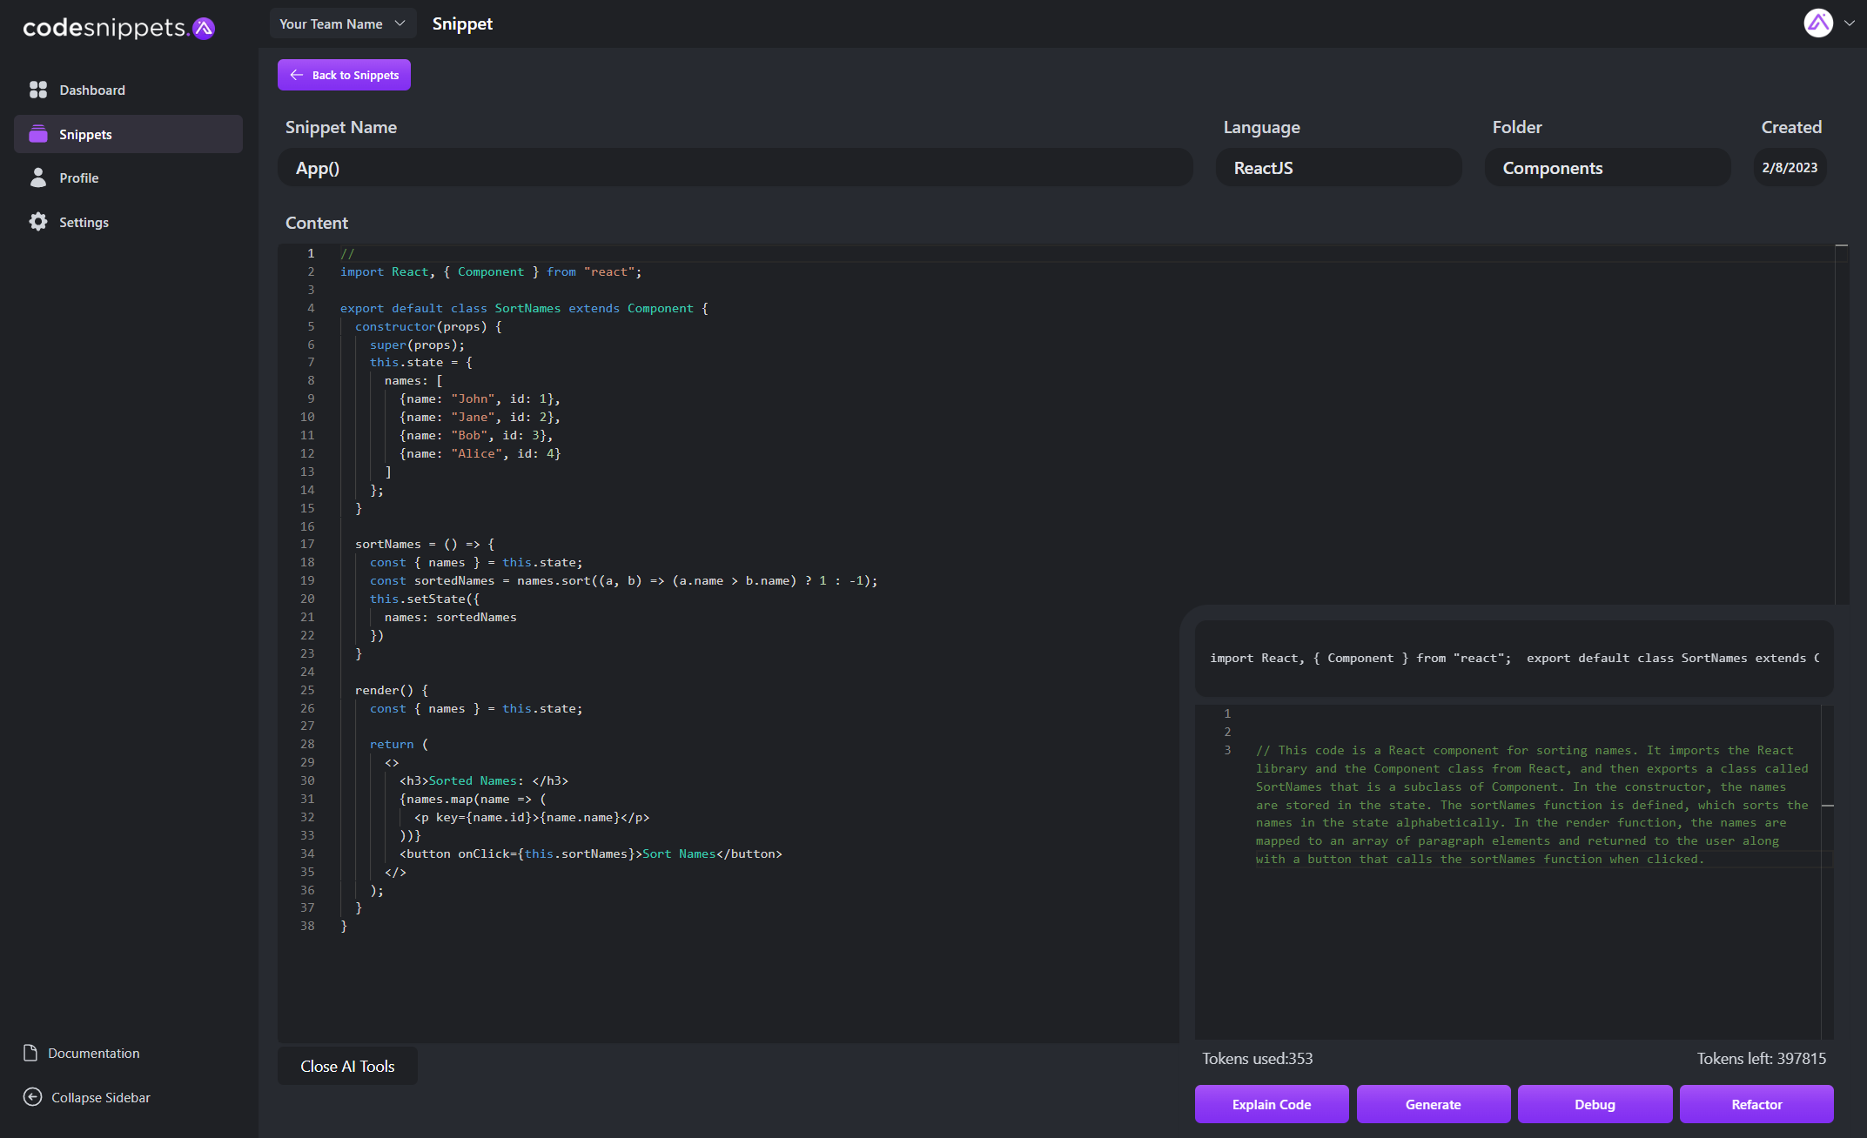Click line number 17 in the gutter
The width and height of the screenshot is (1867, 1138).
pyautogui.click(x=307, y=544)
